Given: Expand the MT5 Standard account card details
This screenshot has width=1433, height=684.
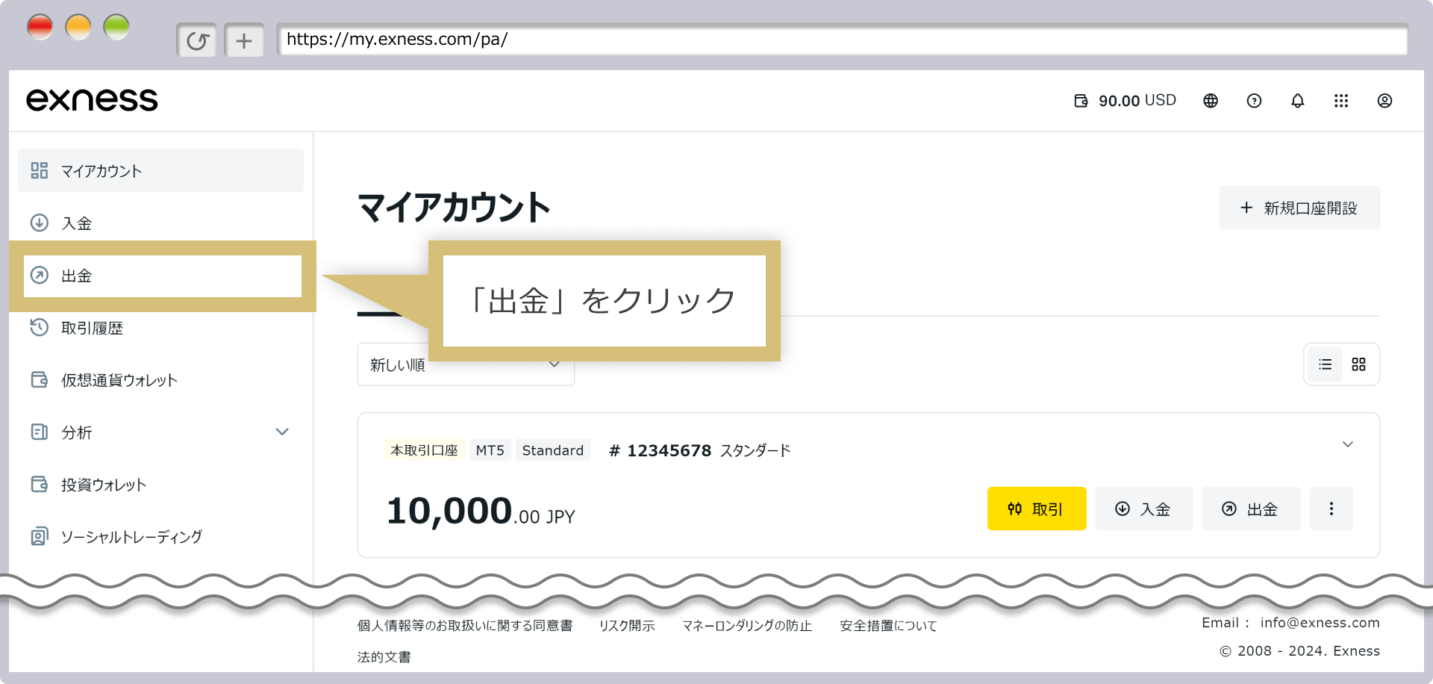Looking at the screenshot, I should (1348, 444).
